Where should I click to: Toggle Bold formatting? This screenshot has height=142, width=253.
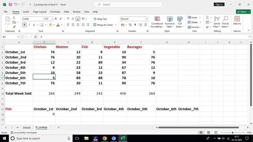point(25,25)
